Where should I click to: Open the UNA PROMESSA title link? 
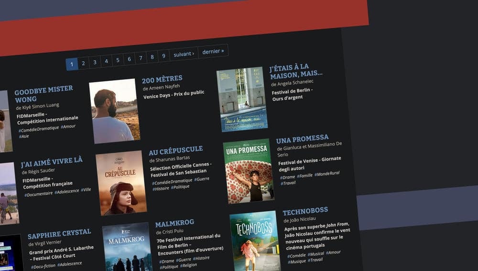(x=303, y=139)
